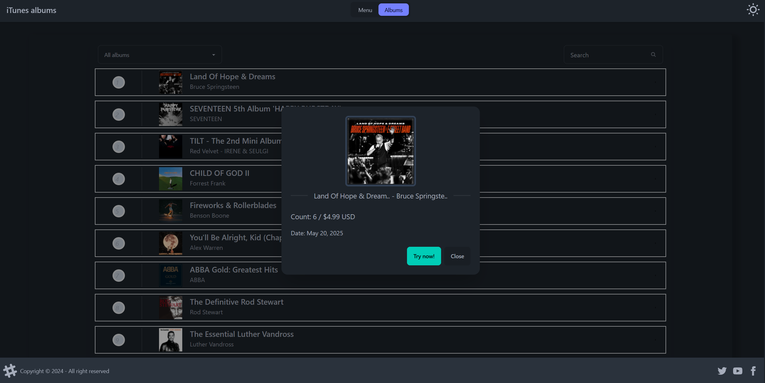Select the 'You'll Be Alright, Kid' title
The width and height of the screenshot is (765, 383).
coord(236,237)
